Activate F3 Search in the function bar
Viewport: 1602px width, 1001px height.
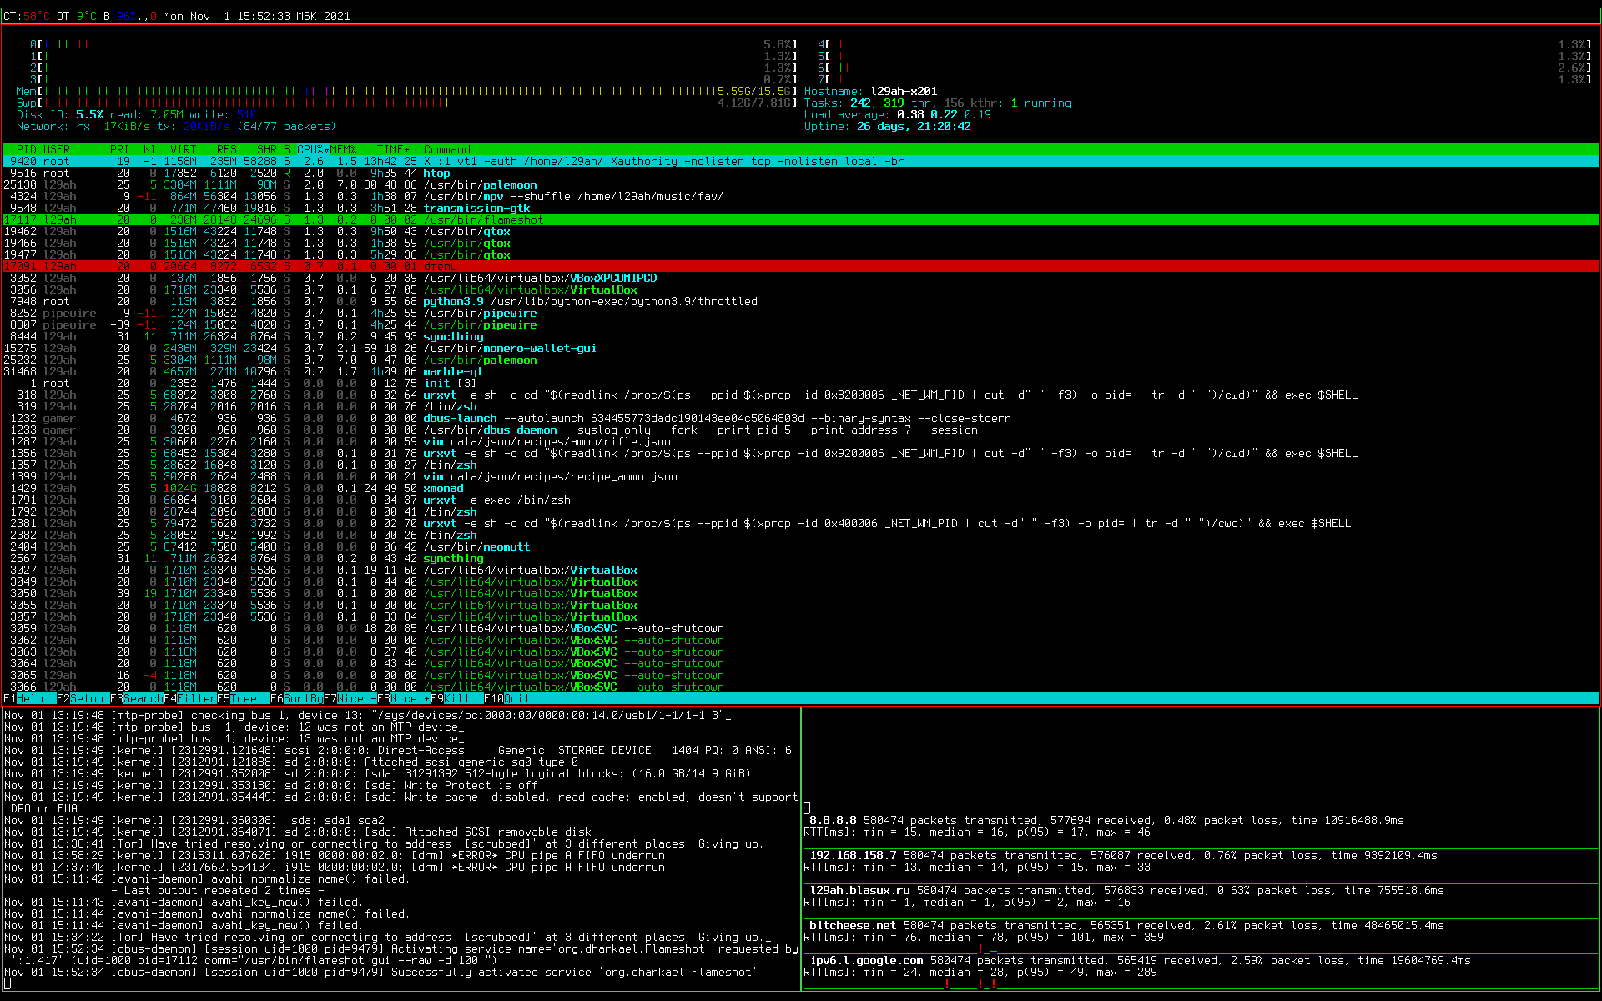[x=142, y=698]
